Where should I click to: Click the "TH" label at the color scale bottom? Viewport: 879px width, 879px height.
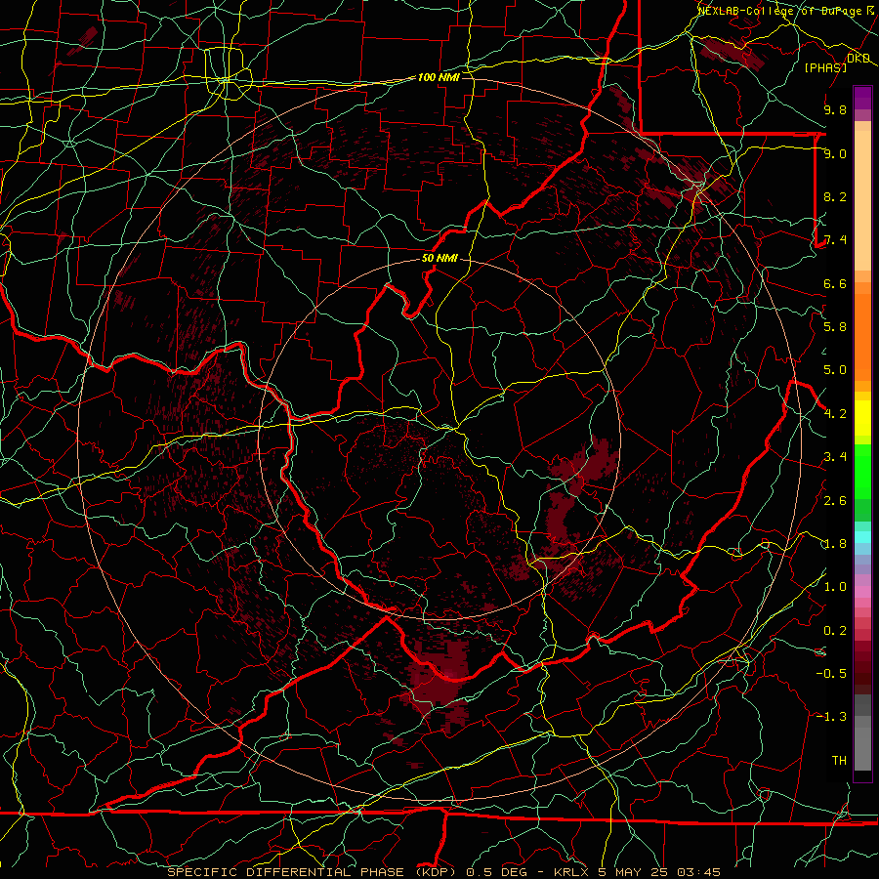point(839,761)
